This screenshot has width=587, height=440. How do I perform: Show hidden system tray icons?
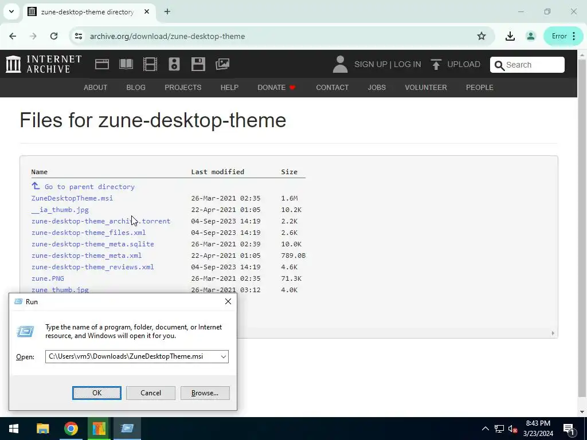pos(485,429)
